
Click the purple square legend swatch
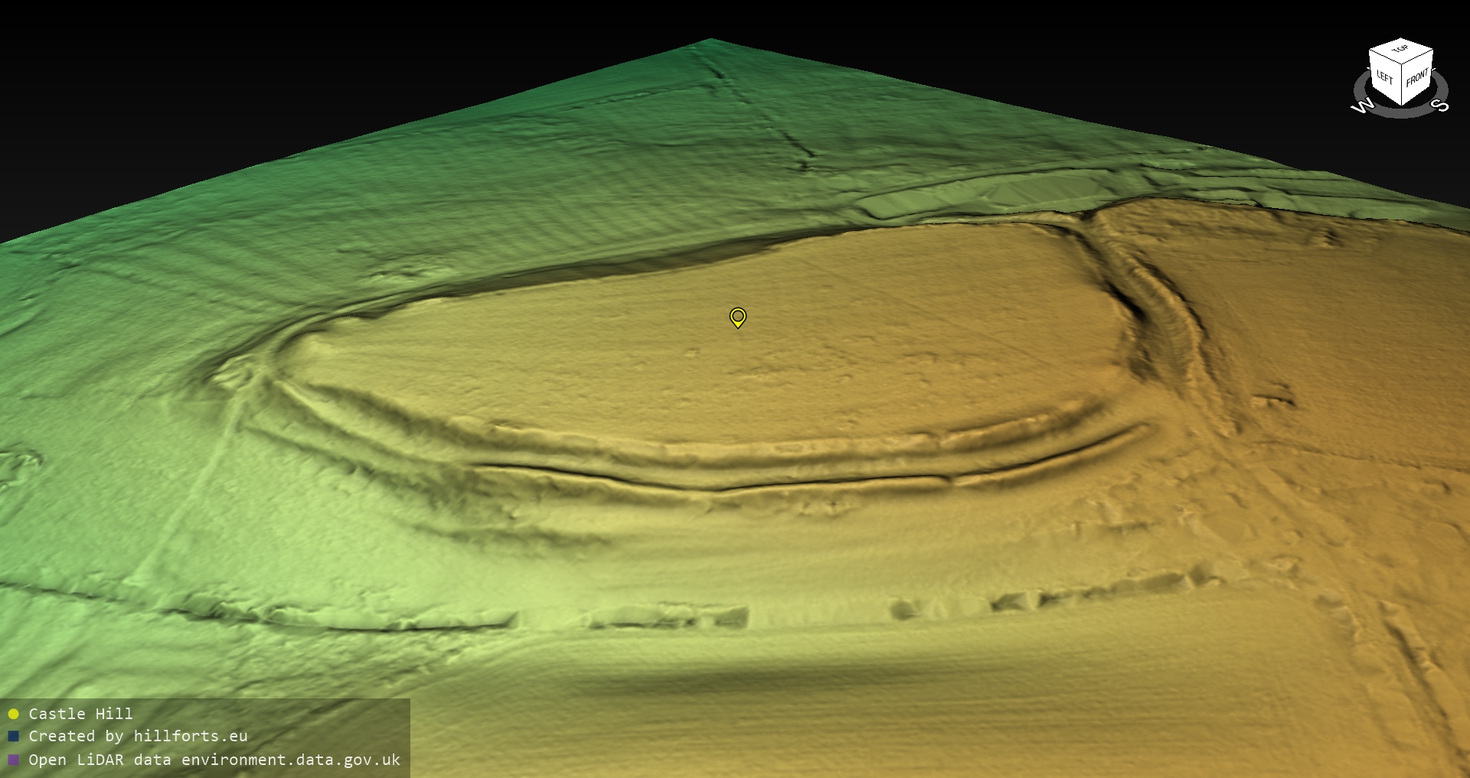tap(13, 760)
